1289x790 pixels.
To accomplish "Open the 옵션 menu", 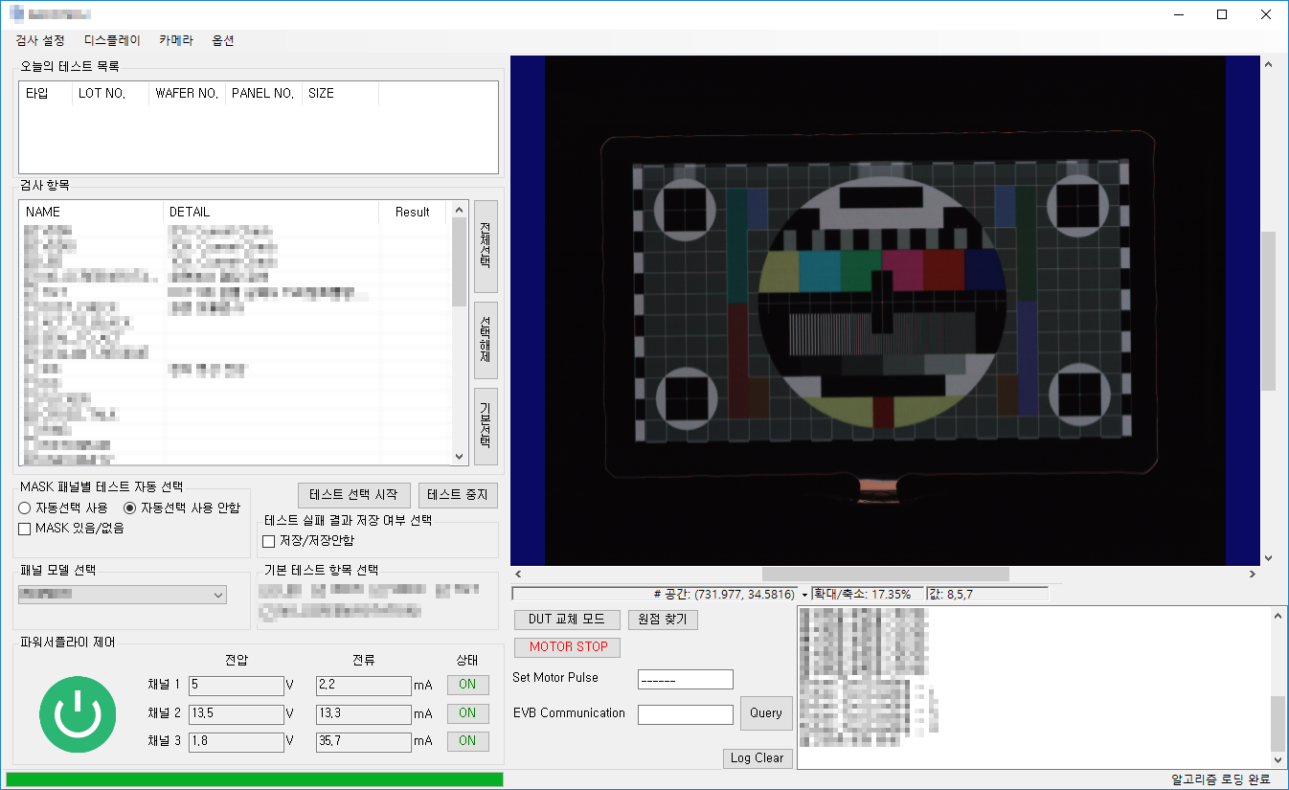I will click(223, 41).
